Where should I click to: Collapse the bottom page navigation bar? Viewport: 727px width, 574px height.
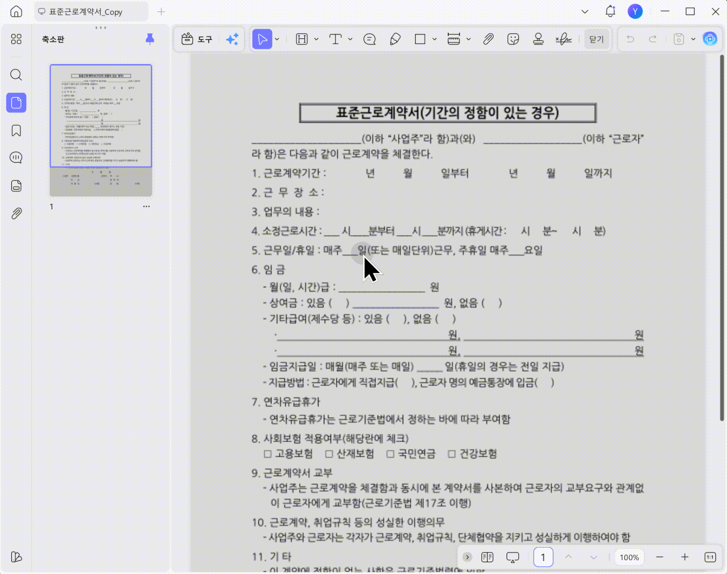tap(467, 557)
